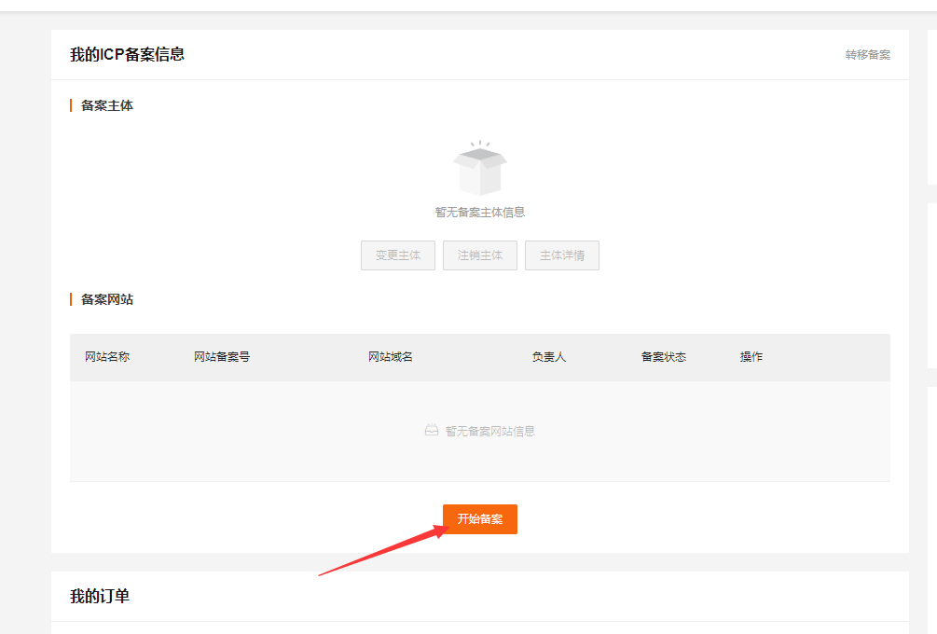Open the 转移备案 link
This screenshot has width=937, height=634.
click(x=868, y=55)
